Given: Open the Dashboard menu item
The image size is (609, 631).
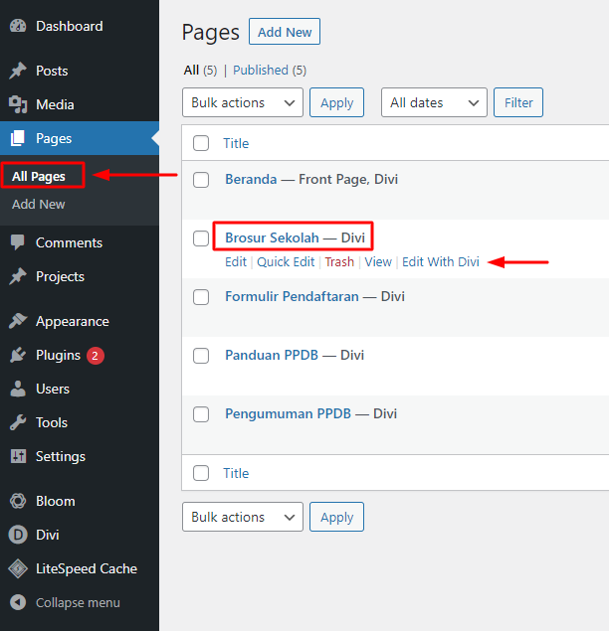Looking at the screenshot, I should (x=80, y=26).
